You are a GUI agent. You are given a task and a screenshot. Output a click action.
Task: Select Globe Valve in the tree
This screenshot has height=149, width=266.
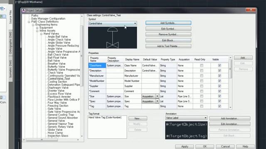pyautogui.click(x=55, y=130)
